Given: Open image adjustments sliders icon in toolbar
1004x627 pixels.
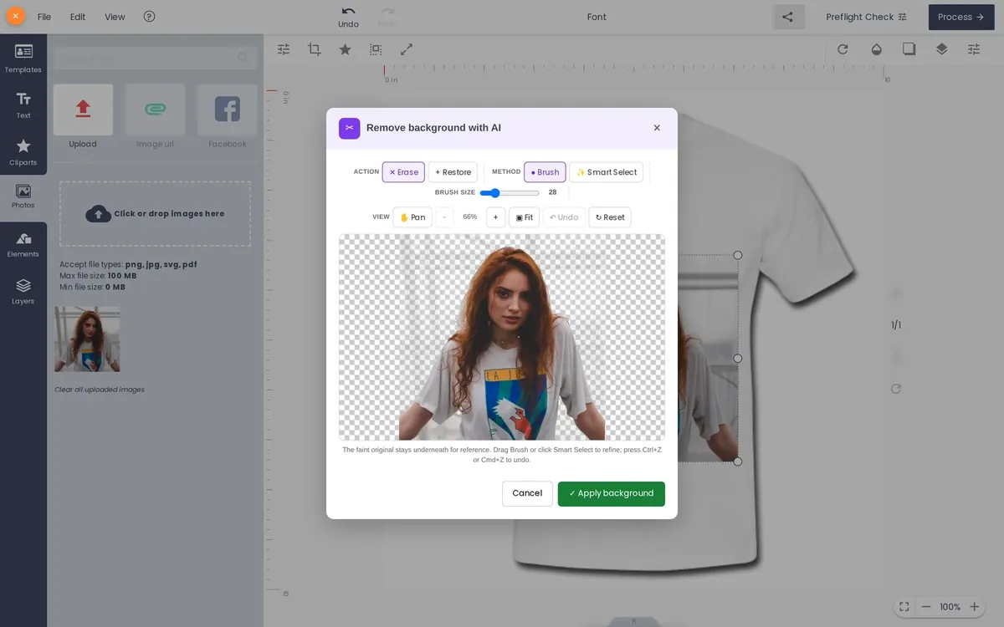Looking at the screenshot, I should [284, 49].
